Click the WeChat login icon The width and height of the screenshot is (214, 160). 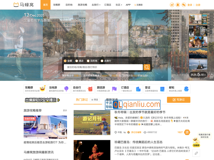[x=184, y=5]
